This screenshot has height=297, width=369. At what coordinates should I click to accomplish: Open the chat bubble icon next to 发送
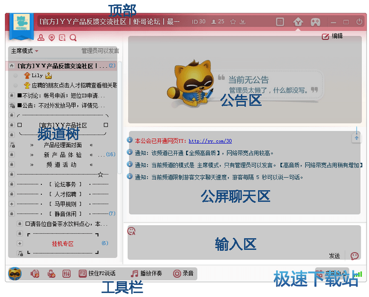[354, 256]
